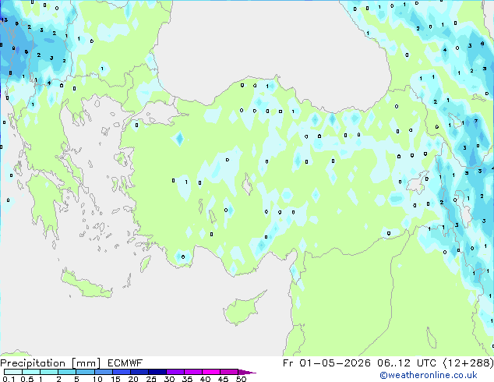The height and width of the screenshot is (382, 494).
Task: Click the 25–30 mm dark blue legend box
Action: 157,372
